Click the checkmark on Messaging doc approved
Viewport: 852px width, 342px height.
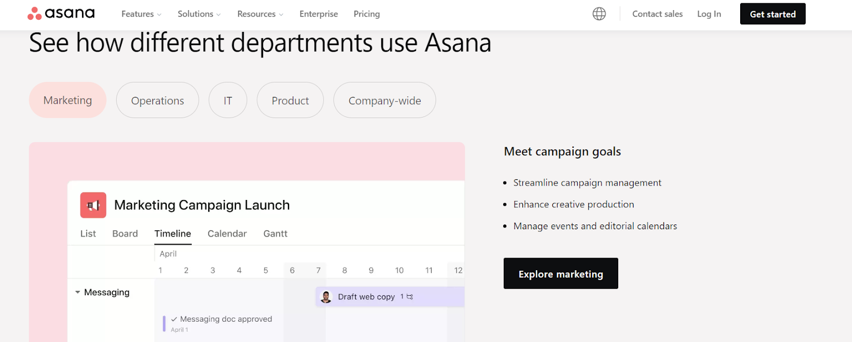coord(174,319)
